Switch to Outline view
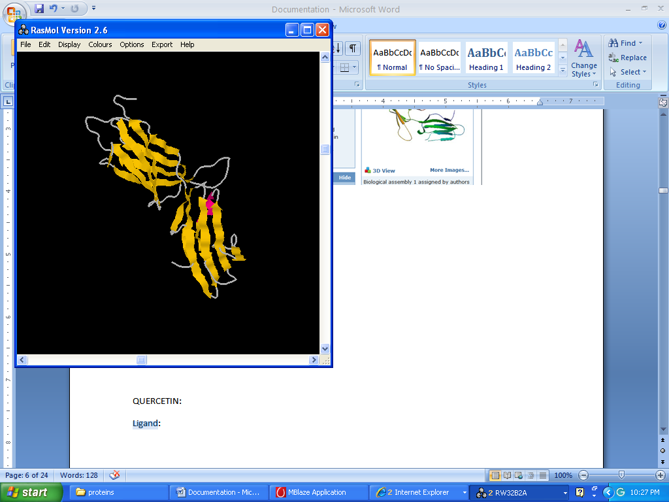 click(x=530, y=475)
